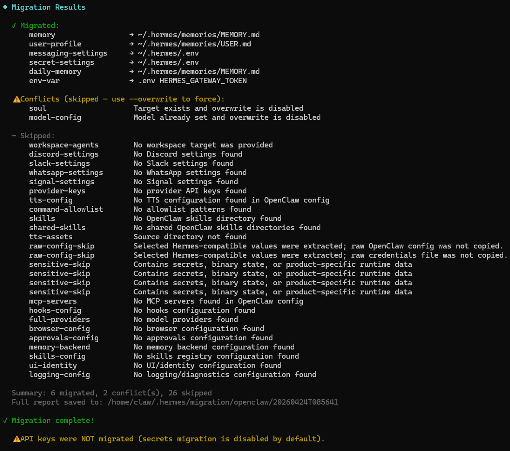Click the diamond icon beside Migration Results
The height and width of the screenshot is (451, 510).
(x=5, y=7)
